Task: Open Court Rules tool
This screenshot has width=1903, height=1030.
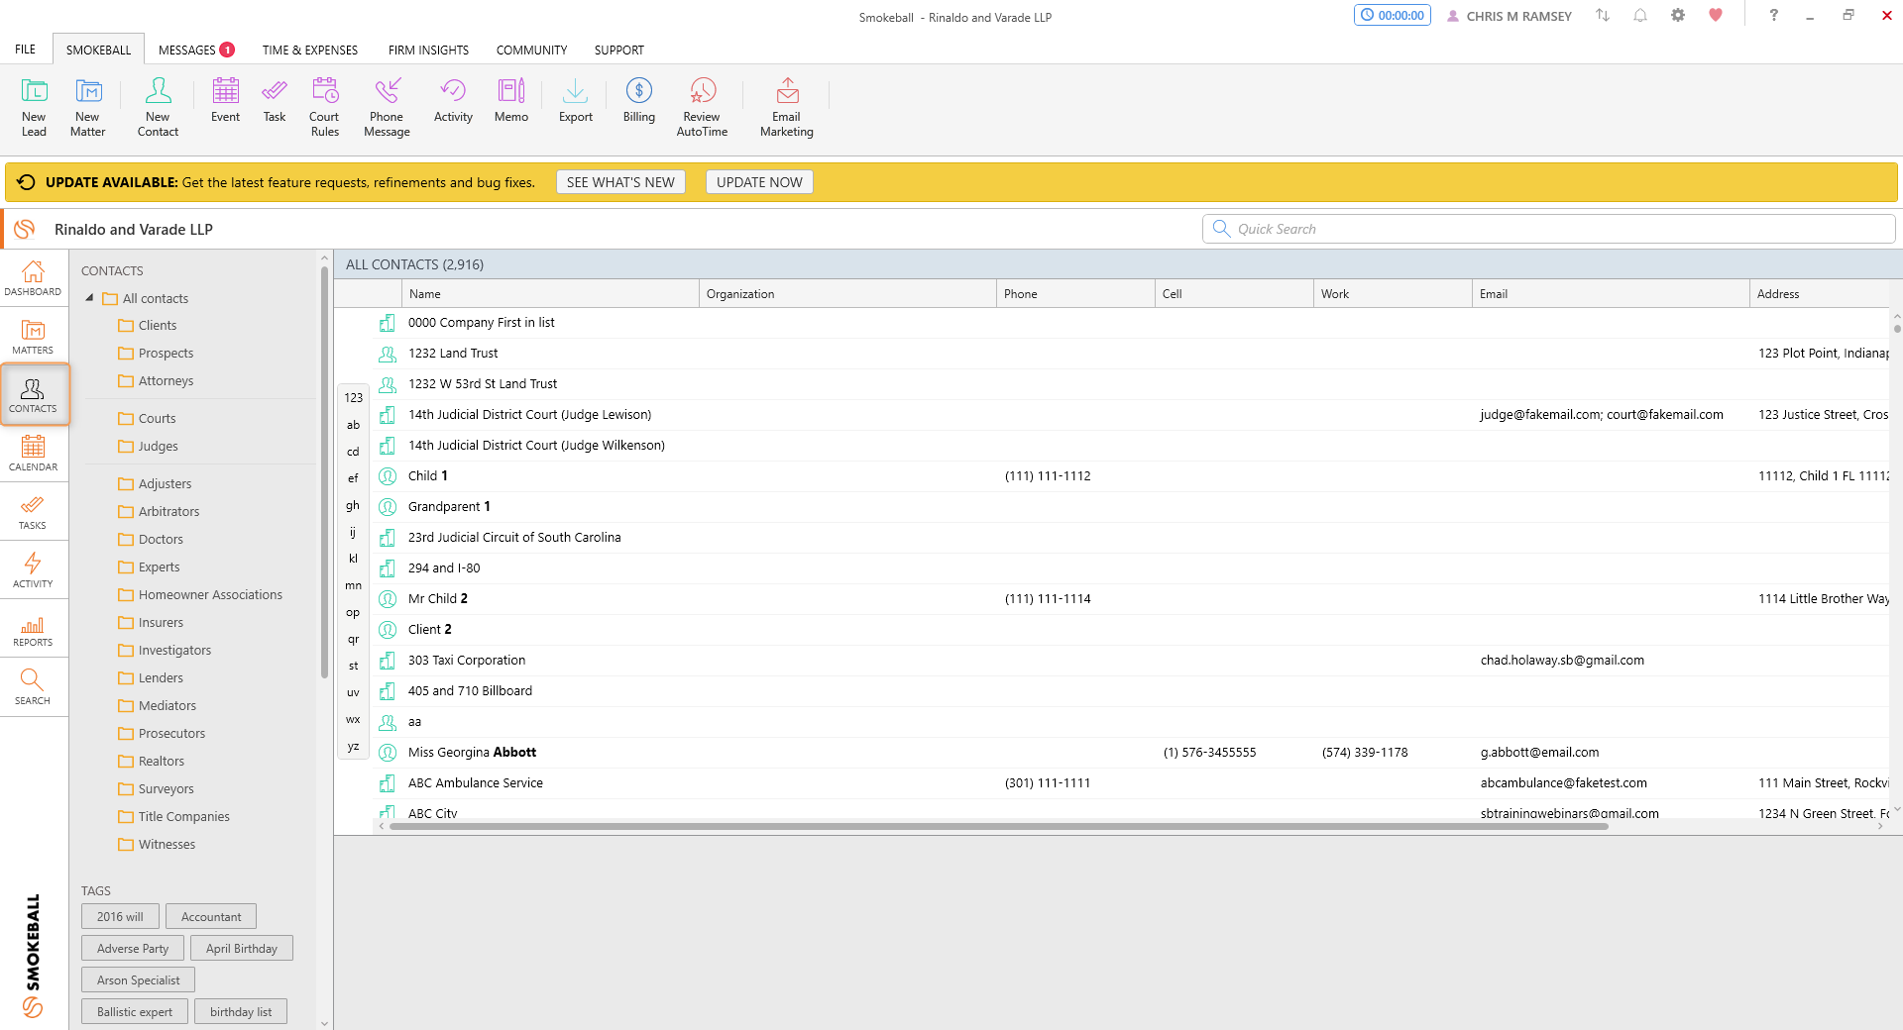Action: (x=325, y=107)
